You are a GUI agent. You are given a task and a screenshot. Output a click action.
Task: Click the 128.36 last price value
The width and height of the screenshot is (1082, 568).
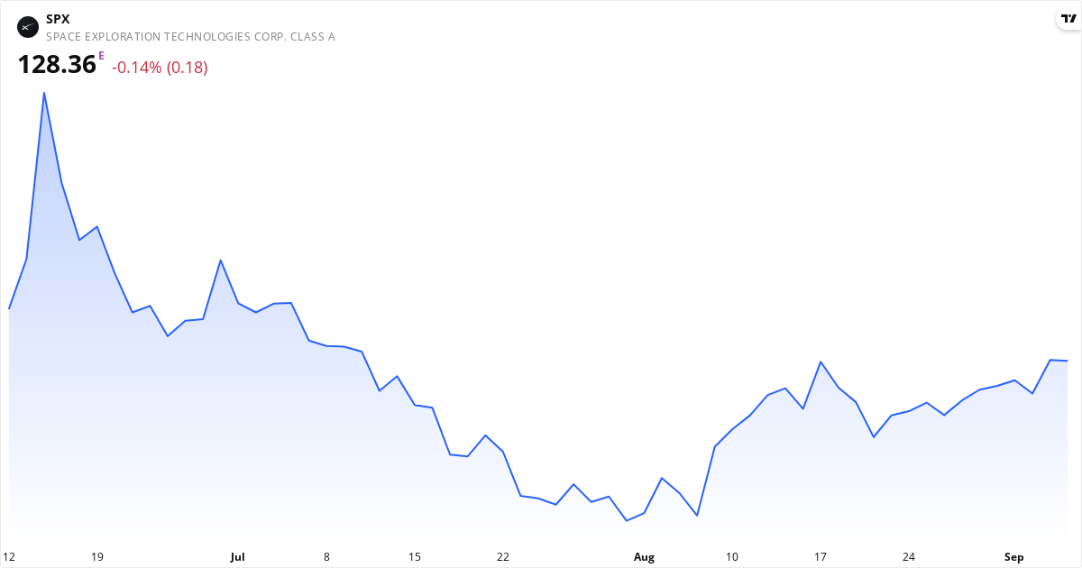pos(57,65)
